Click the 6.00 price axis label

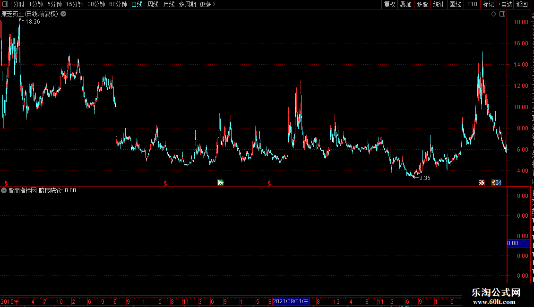coord(522,150)
